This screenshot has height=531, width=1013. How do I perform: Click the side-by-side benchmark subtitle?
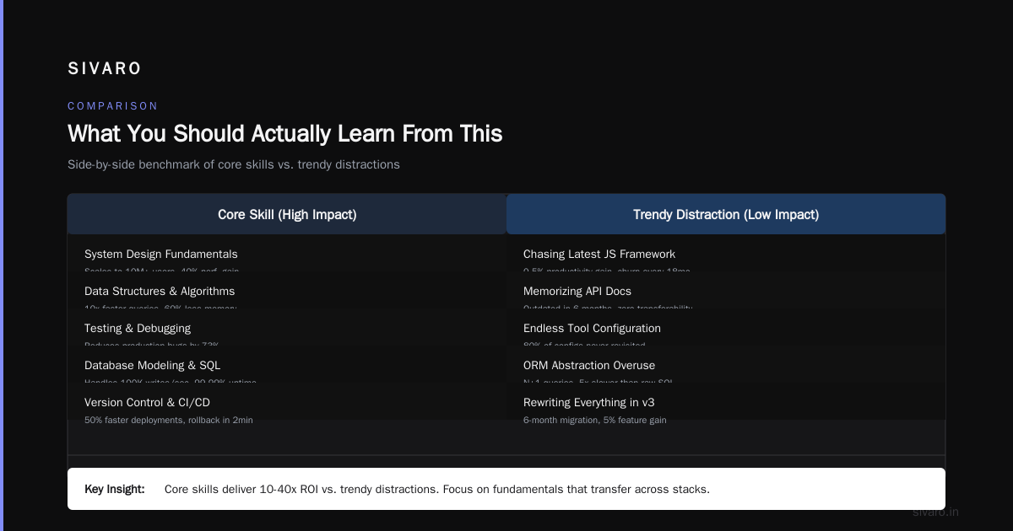pyautogui.click(x=234, y=164)
